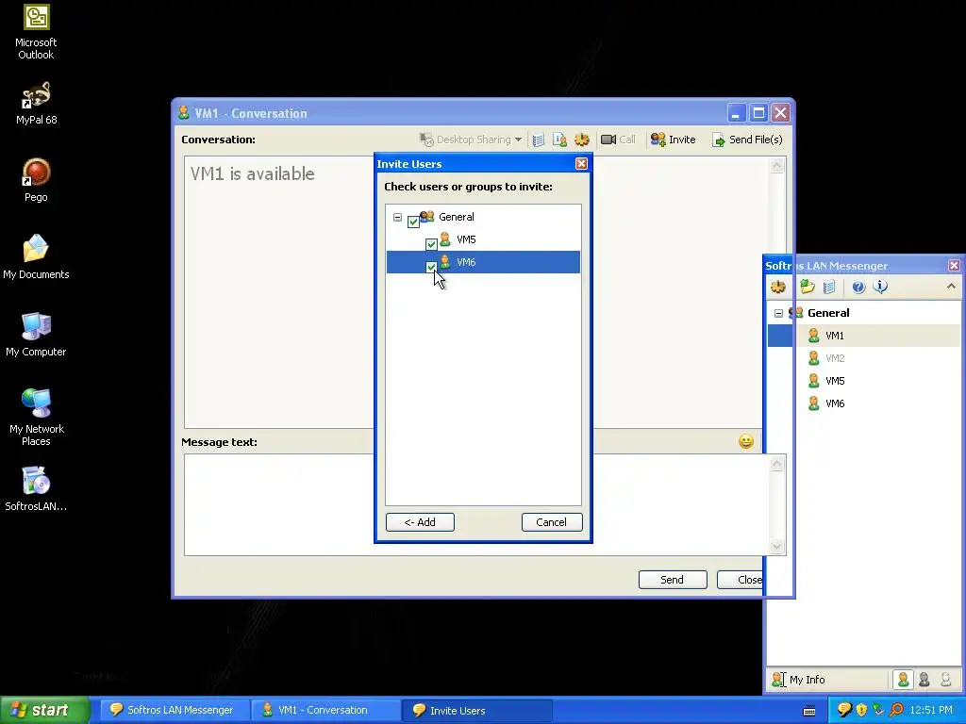
Task: Collapse General group in LAN Messenger
Action: (x=778, y=313)
